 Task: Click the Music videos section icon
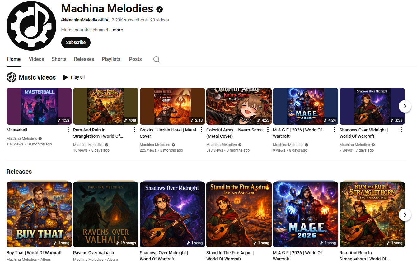(12, 77)
